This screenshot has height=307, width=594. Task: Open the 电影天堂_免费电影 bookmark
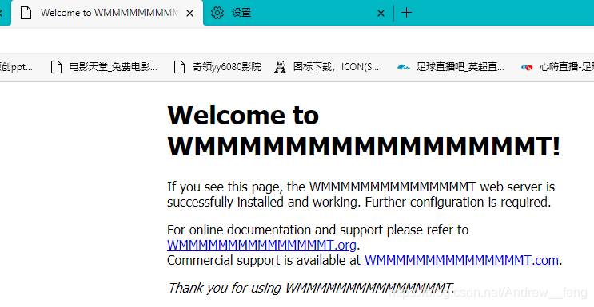coord(104,67)
